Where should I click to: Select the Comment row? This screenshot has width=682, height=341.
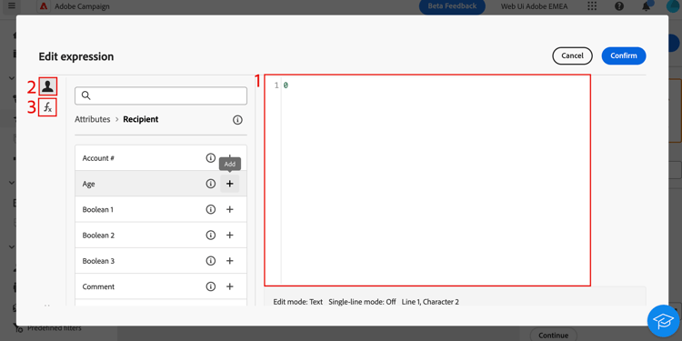pos(161,286)
